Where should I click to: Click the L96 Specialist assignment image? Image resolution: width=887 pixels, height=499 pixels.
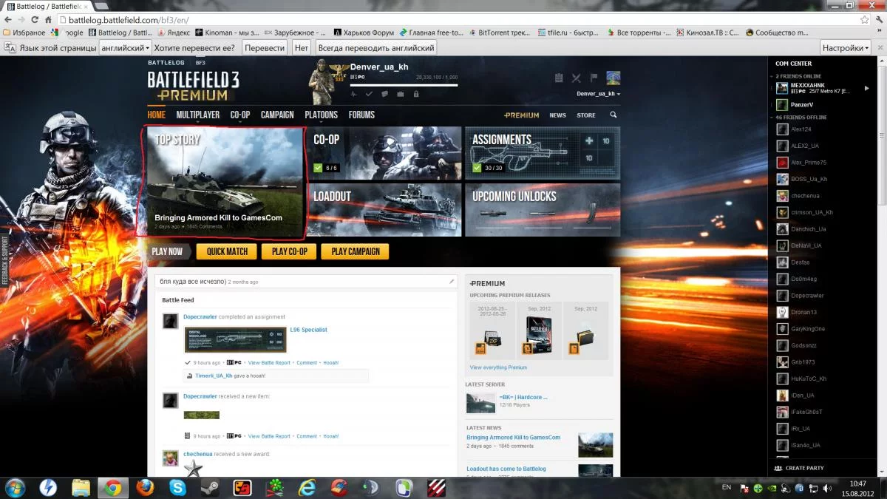235,339
